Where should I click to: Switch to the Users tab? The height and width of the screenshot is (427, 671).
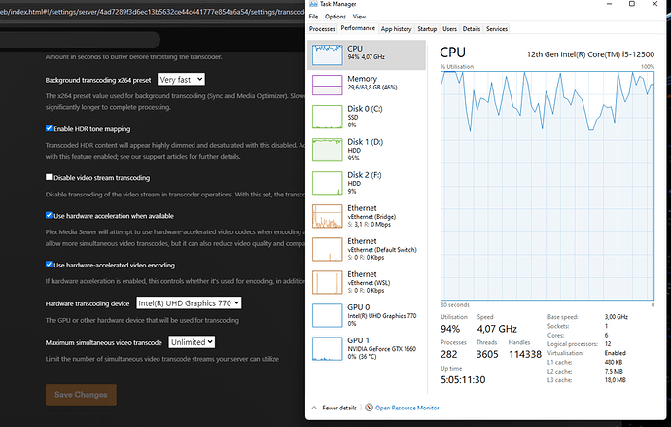click(449, 28)
